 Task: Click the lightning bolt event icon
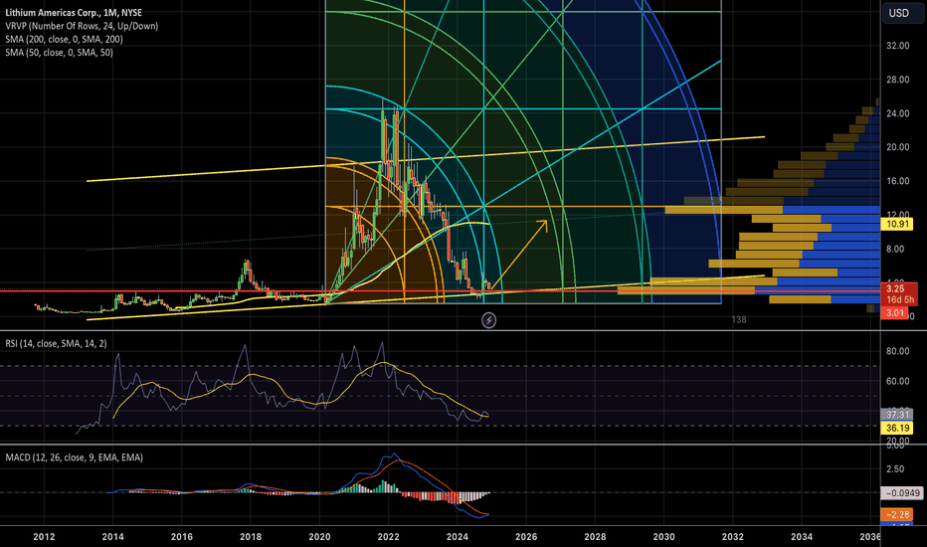click(x=489, y=320)
